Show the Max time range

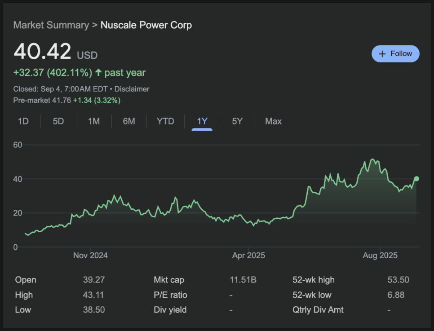click(x=274, y=121)
